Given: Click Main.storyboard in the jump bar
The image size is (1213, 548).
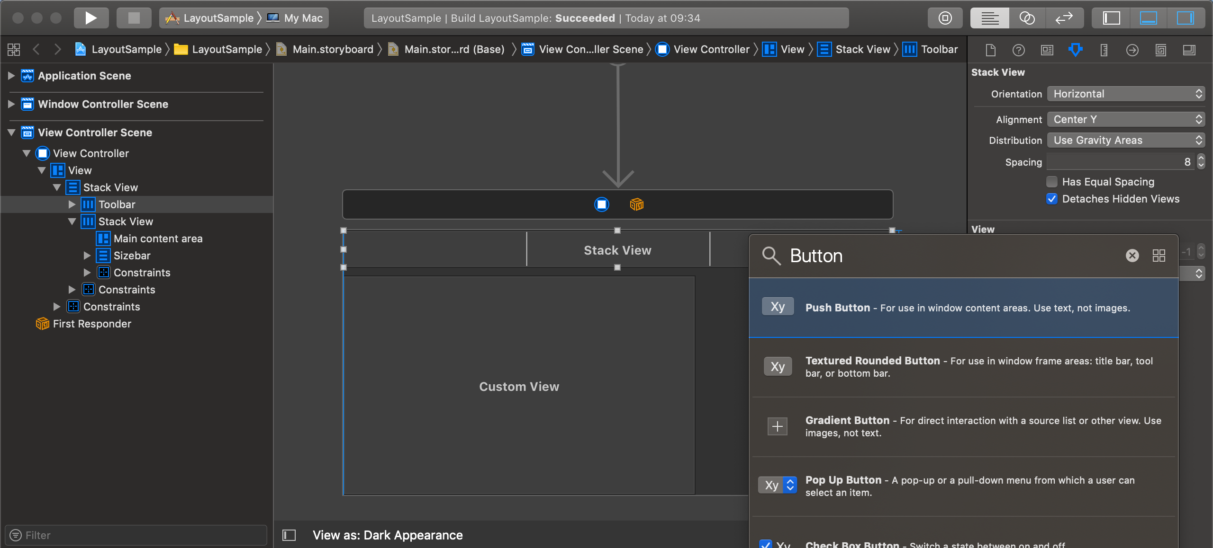Looking at the screenshot, I should (x=332, y=49).
